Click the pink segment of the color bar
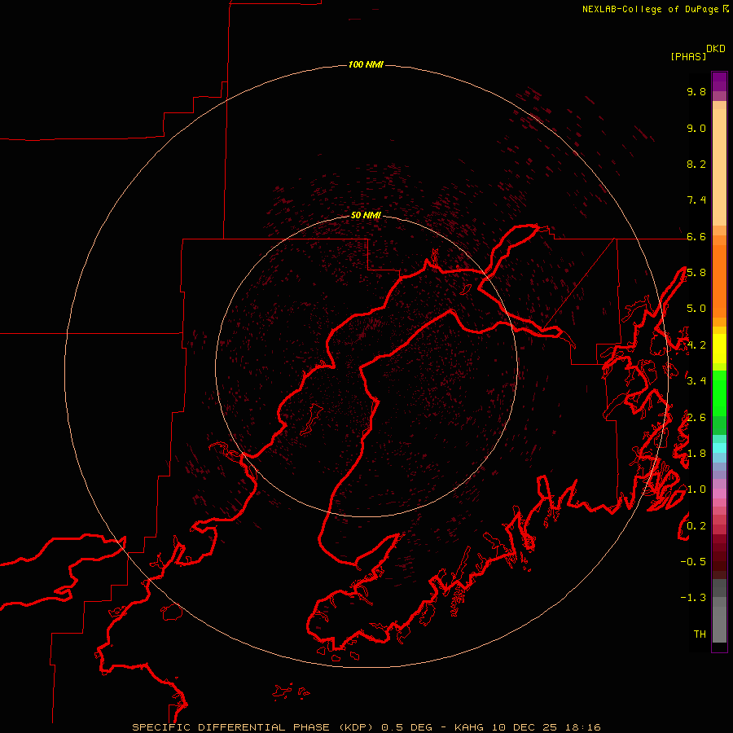The height and width of the screenshot is (733, 733). [x=719, y=494]
